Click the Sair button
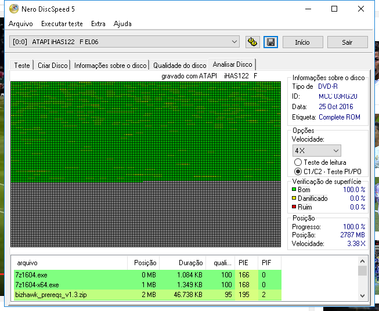This screenshot has width=379, height=311. pos(347,42)
